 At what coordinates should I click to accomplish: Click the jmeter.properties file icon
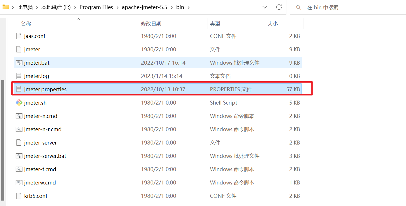coord(19,89)
